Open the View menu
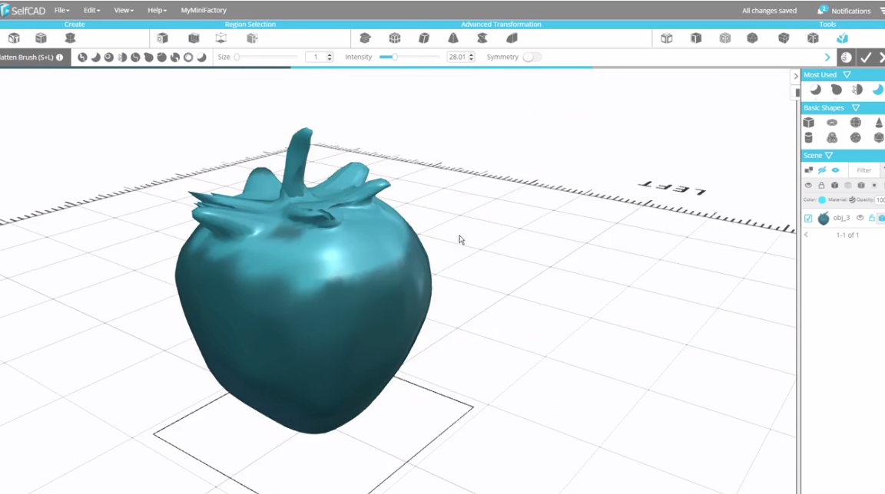Image resolution: width=885 pixels, height=494 pixels. point(124,10)
